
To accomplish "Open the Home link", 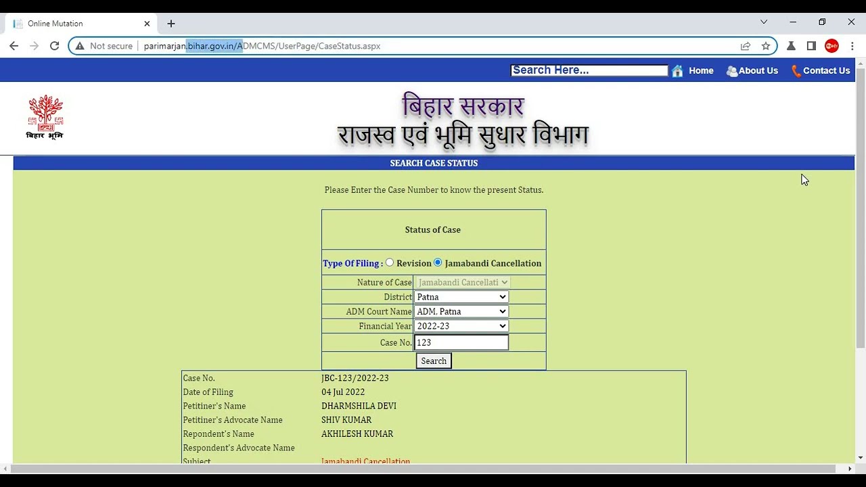I will click(x=701, y=70).
